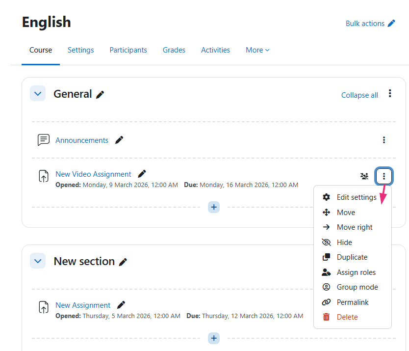Click Collapse all link
The height and width of the screenshot is (351, 409).
tap(359, 95)
